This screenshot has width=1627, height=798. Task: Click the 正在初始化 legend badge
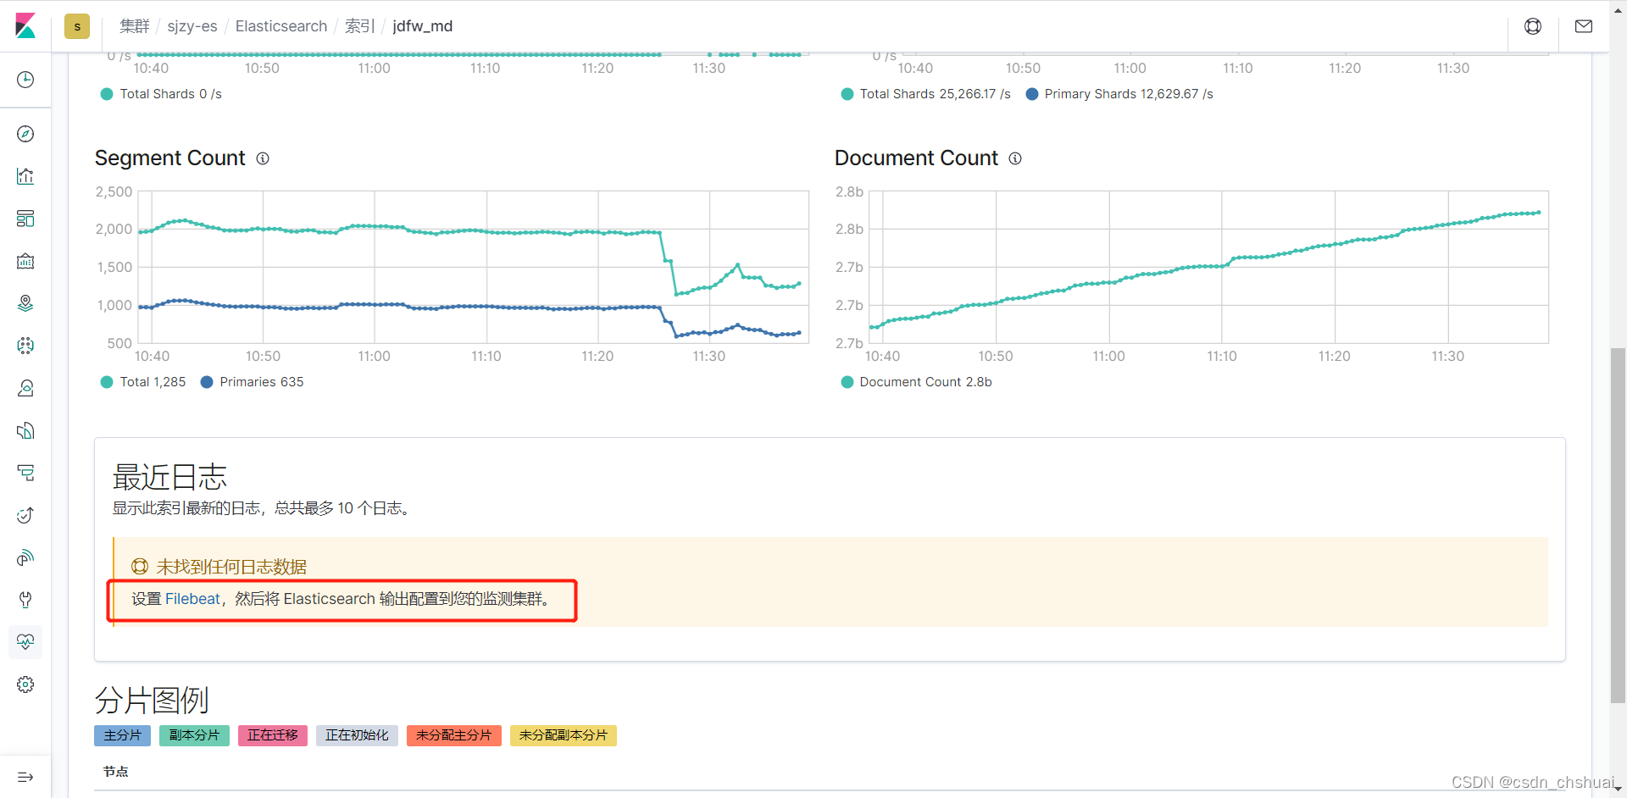pyautogui.click(x=357, y=735)
